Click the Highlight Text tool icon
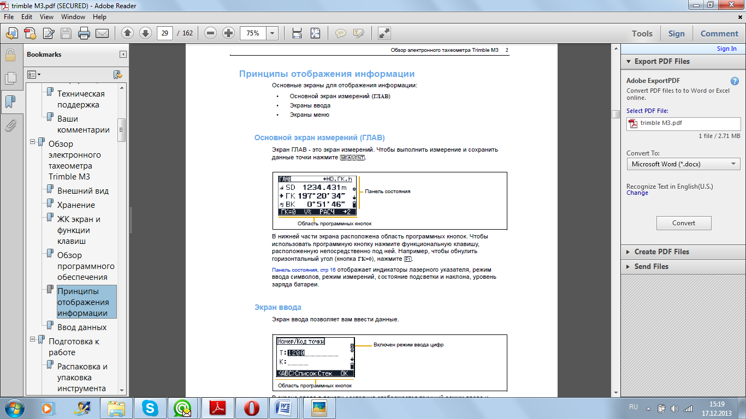The height and width of the screenshot is (419, 746). click(x=359, y=33)
